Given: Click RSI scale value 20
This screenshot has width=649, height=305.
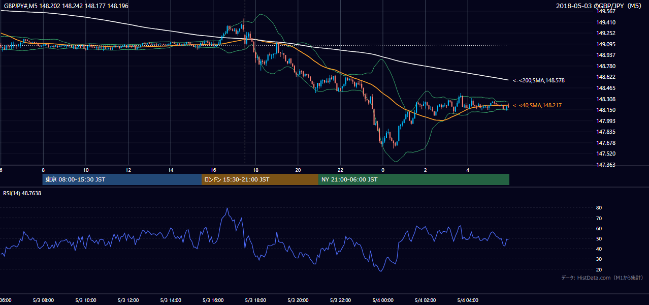Looking at the screenshot, I should [x=599, y=269].
